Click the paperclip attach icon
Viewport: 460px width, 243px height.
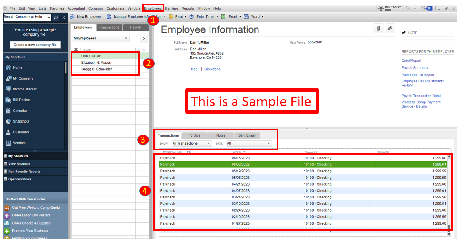378,29
